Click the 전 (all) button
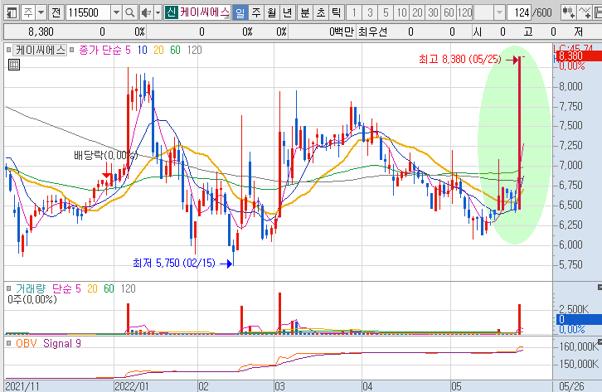The width and height of the screenshot is (602, 392). pyautogui.click(x=56, y=13)
